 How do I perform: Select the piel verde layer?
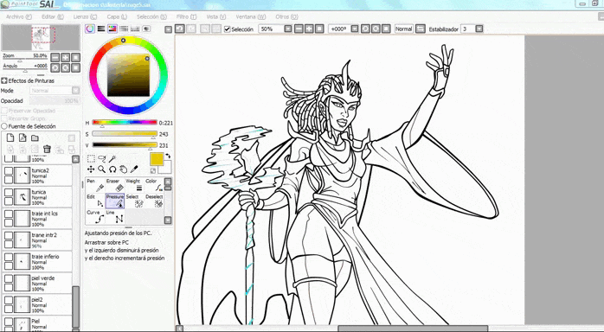click(37, 283)
